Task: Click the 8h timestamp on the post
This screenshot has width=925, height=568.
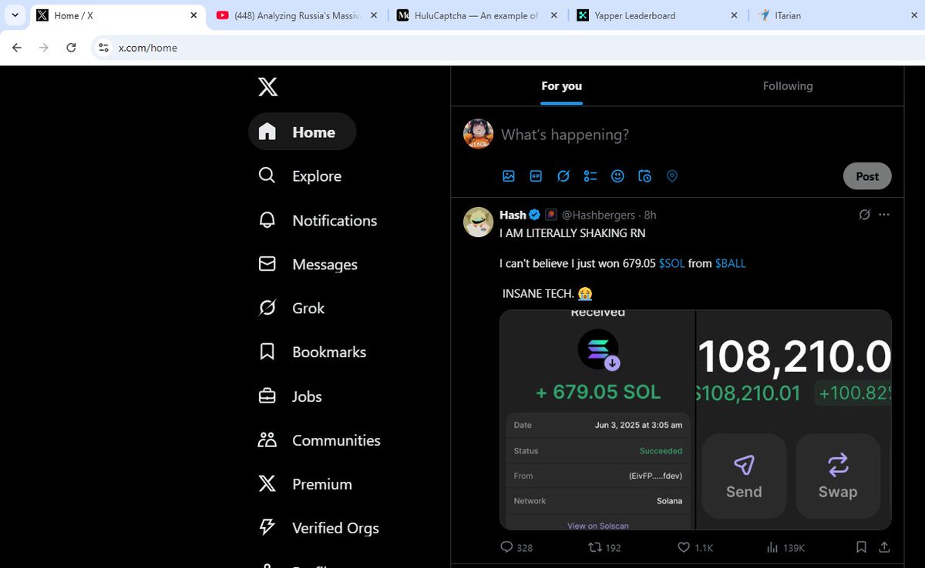Action: (x=650, y=215)
